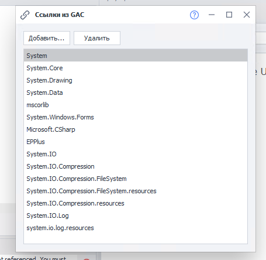Click the Удалить button
This screenshot has width=266, height=260.
tap(97, 38)
